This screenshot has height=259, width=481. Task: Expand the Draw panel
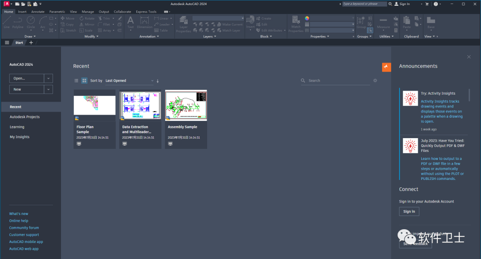click(30, 36)
